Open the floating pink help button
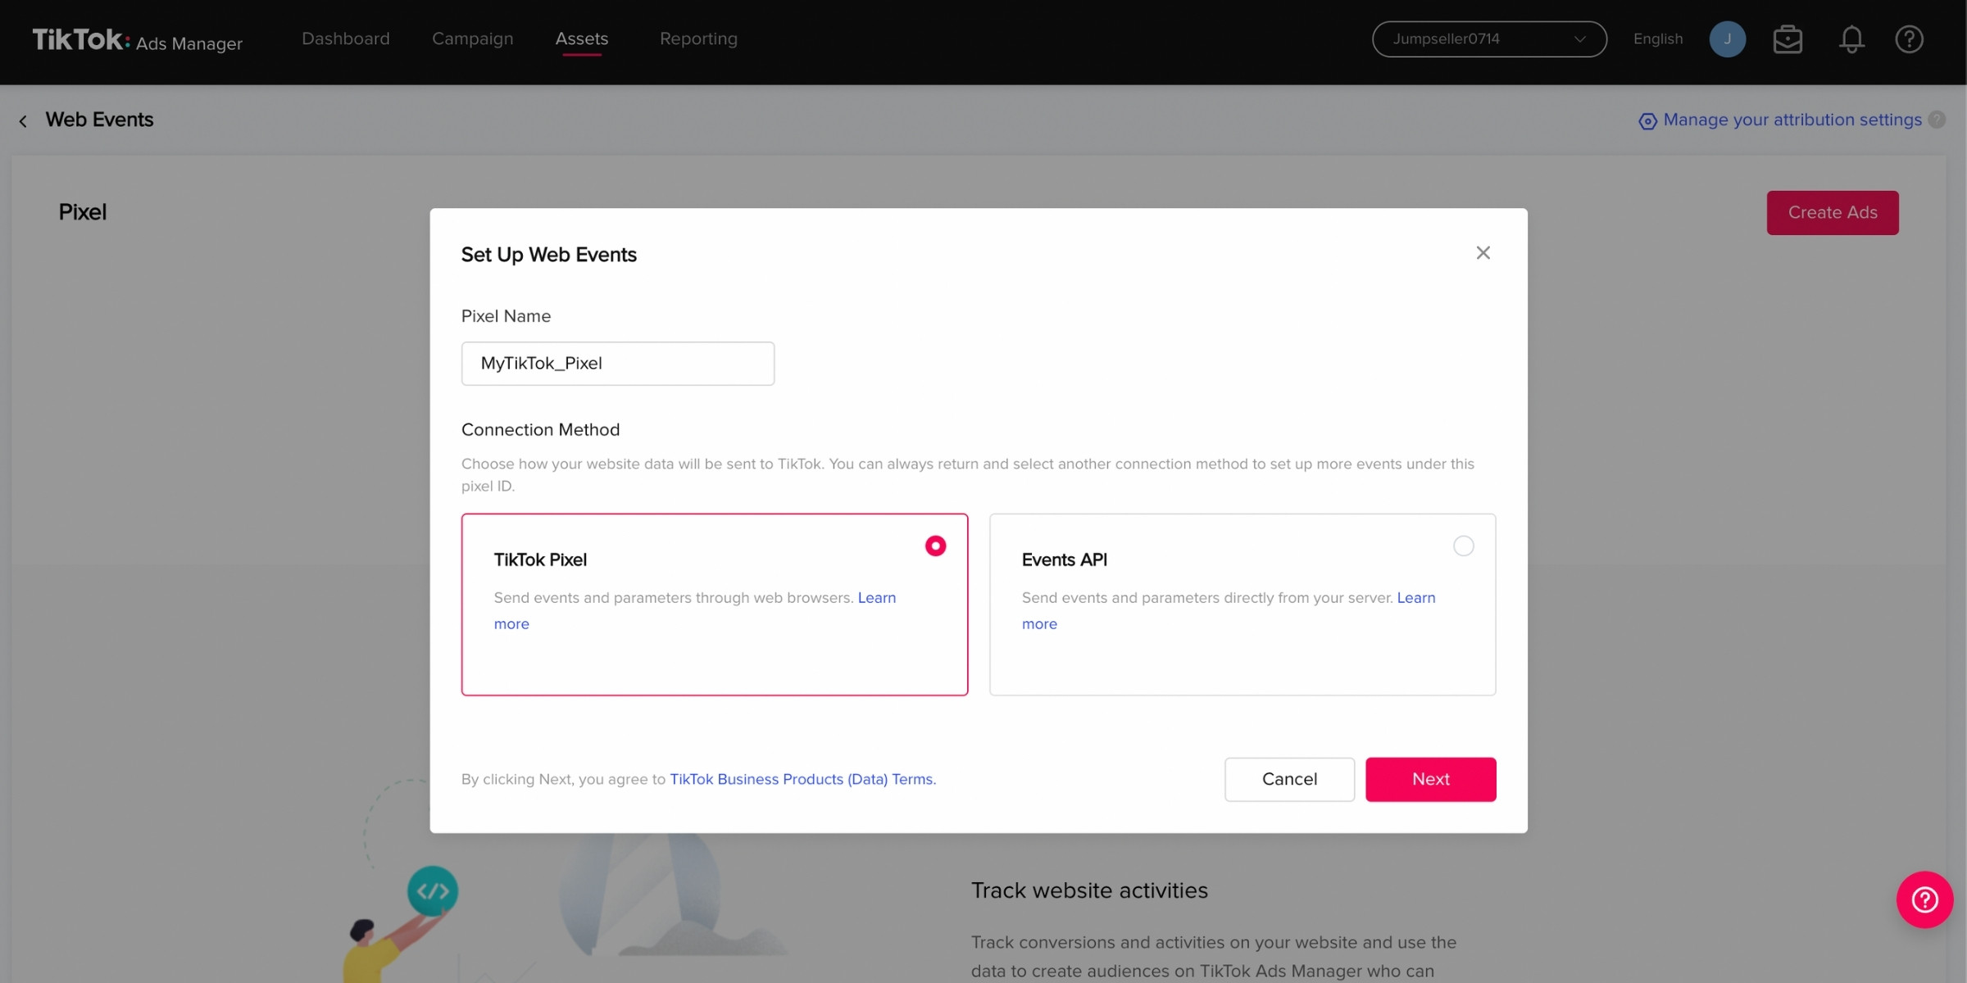This screenshot has height=983, width=1967. (1924, 899)
